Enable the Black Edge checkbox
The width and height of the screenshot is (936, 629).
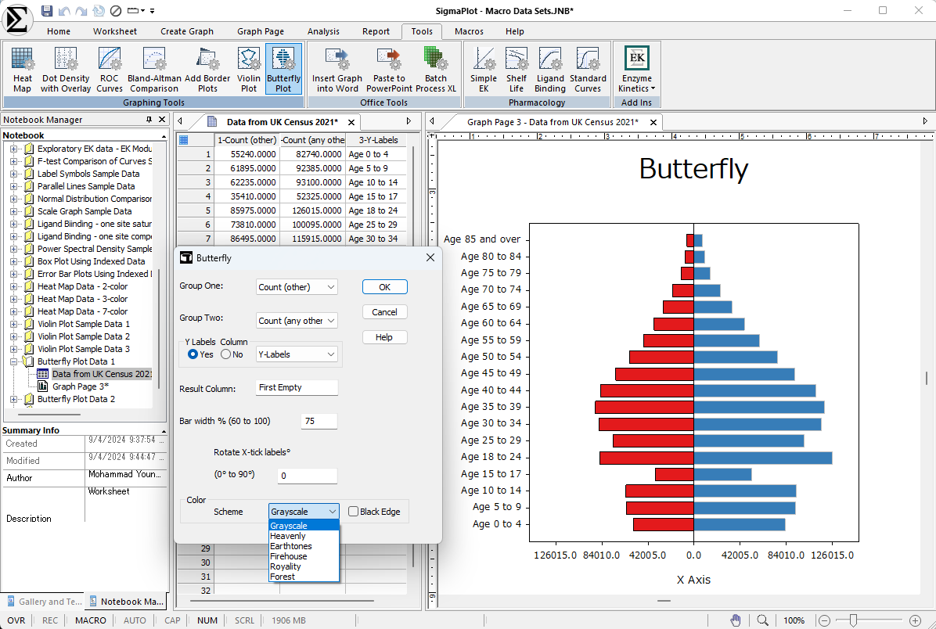(354, 512)
